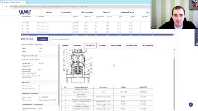Click the Тип насоса column header

(41, 16)
